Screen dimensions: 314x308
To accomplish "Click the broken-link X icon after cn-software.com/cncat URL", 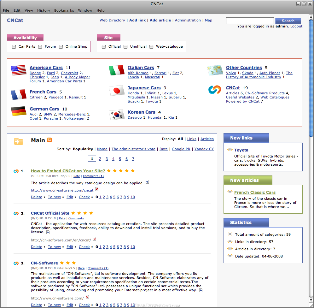I will [x=97, y=189].
